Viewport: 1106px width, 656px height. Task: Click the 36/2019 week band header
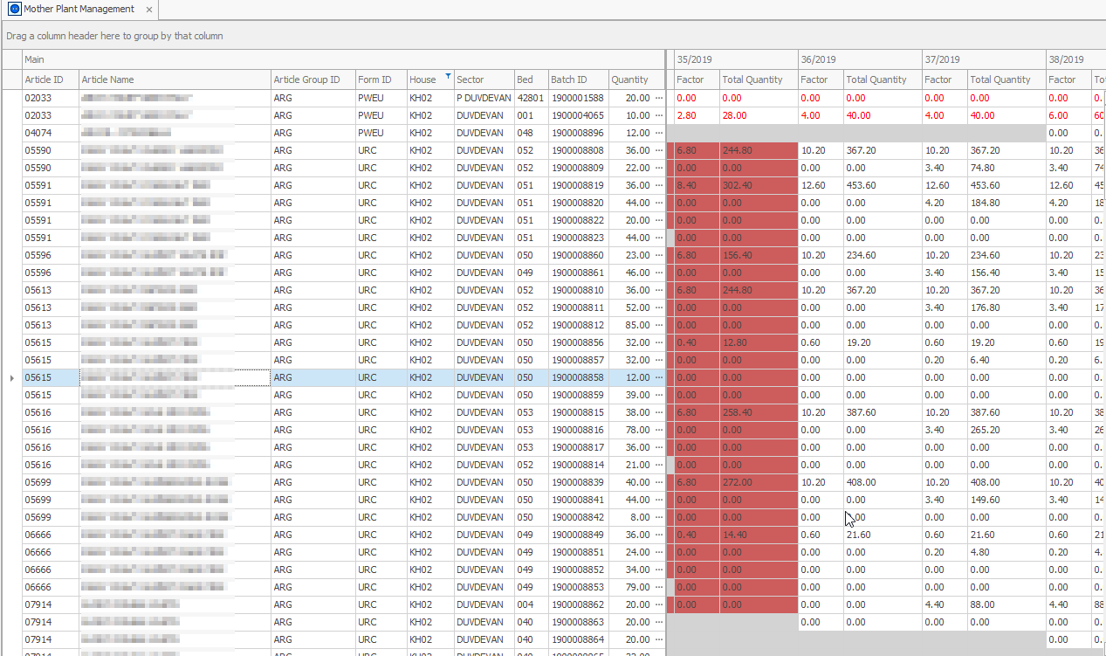coord(860,59)
